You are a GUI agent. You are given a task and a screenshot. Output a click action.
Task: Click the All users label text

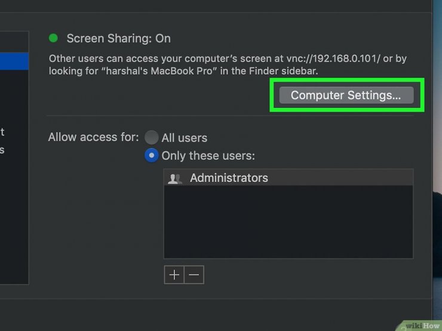184,138
